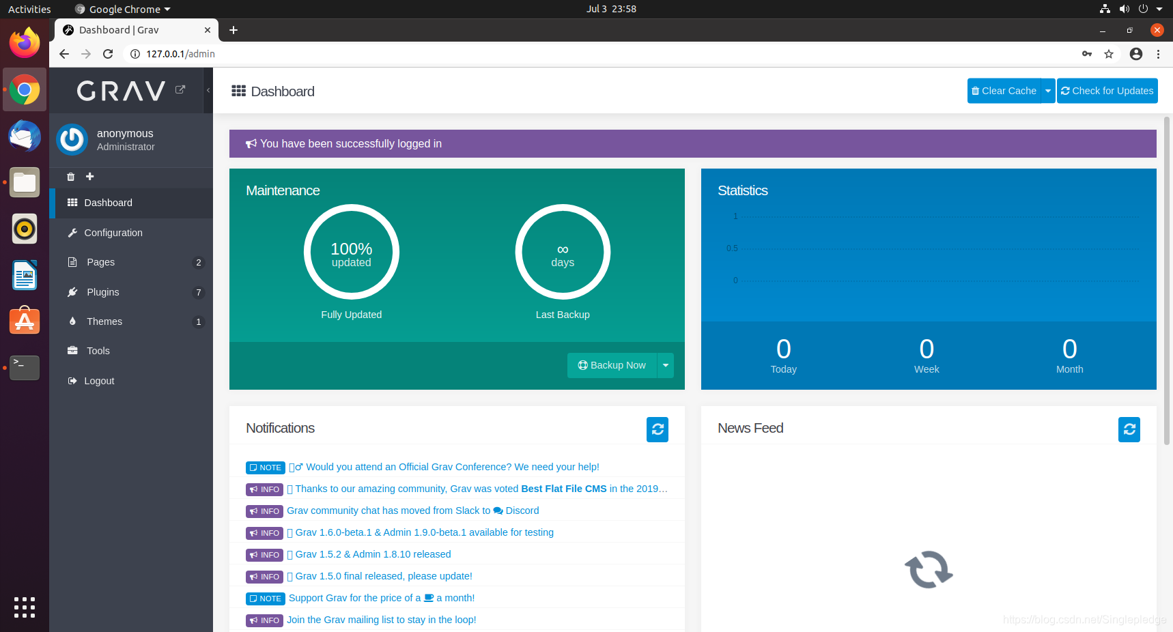Reload the page with browser refresh icon
Image resolution: width=1173 pixels, height=632 pixels.
coord(108,54)
